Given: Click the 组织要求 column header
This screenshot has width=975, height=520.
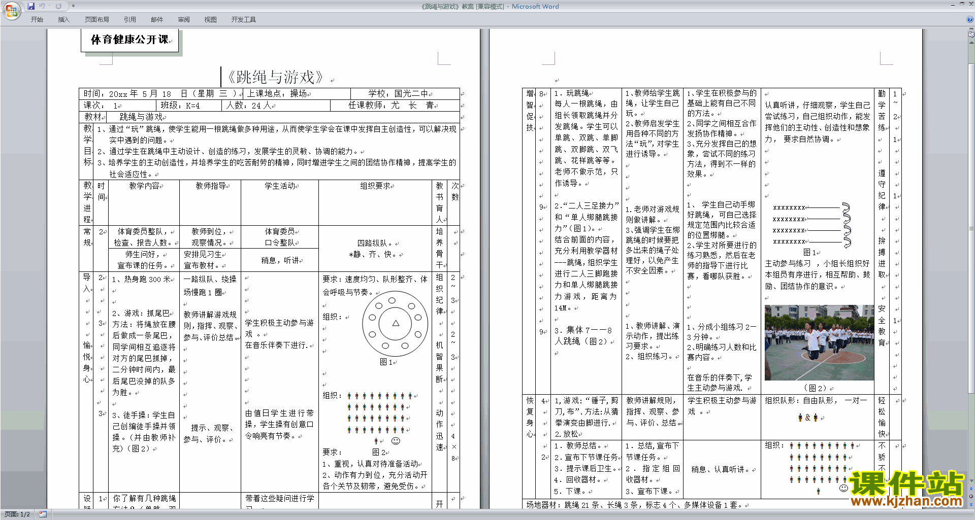Looking at the screenshot, I should [x=375, y=186].
